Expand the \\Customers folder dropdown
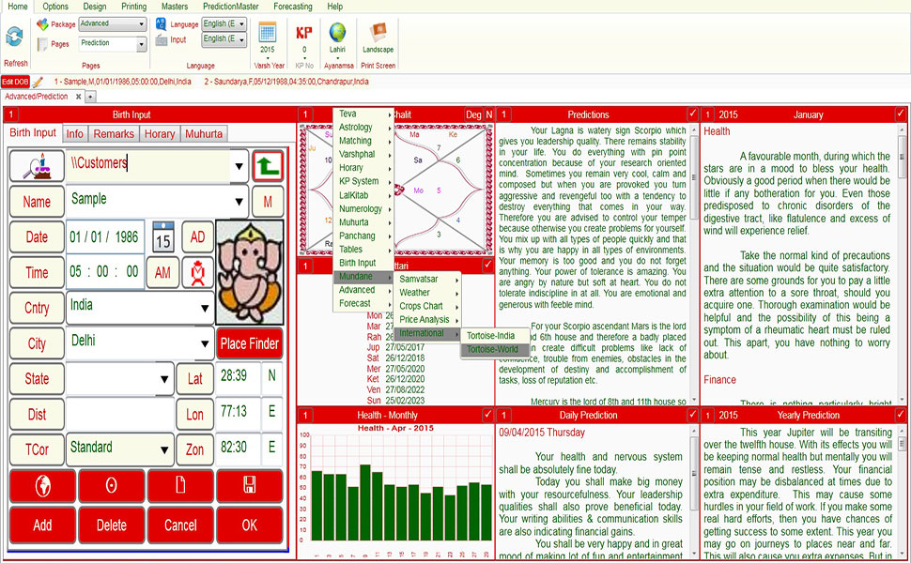Screen dimensions: 911x563 click(x=239, y=167)
